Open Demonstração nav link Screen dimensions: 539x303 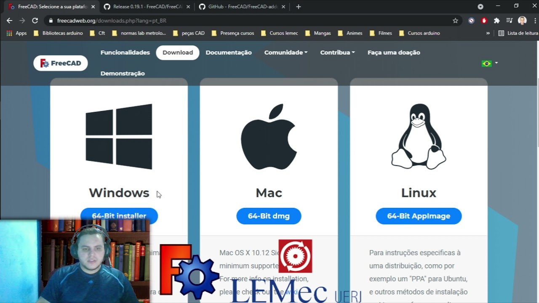click(123, 73)
